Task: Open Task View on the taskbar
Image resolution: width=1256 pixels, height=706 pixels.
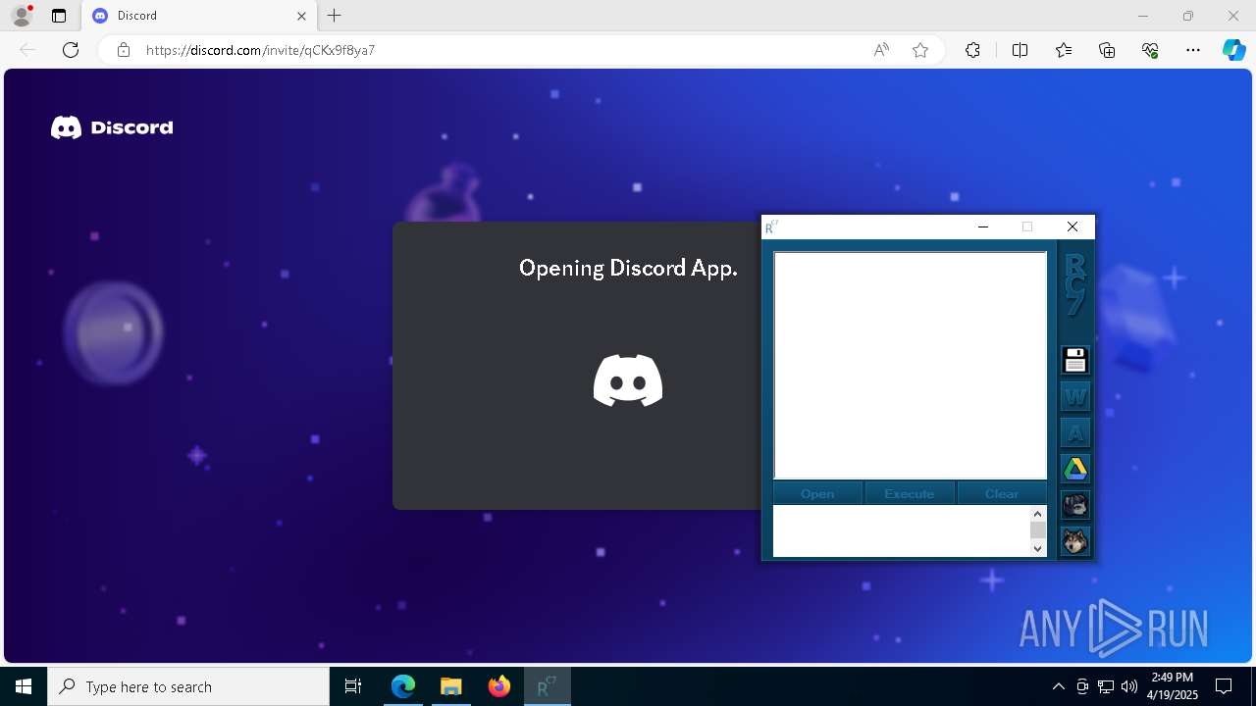Action: pyautogui.click(x=353, y=686)
